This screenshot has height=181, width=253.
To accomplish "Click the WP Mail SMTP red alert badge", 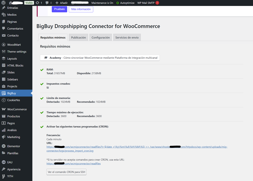I will (x=157, y=3).
